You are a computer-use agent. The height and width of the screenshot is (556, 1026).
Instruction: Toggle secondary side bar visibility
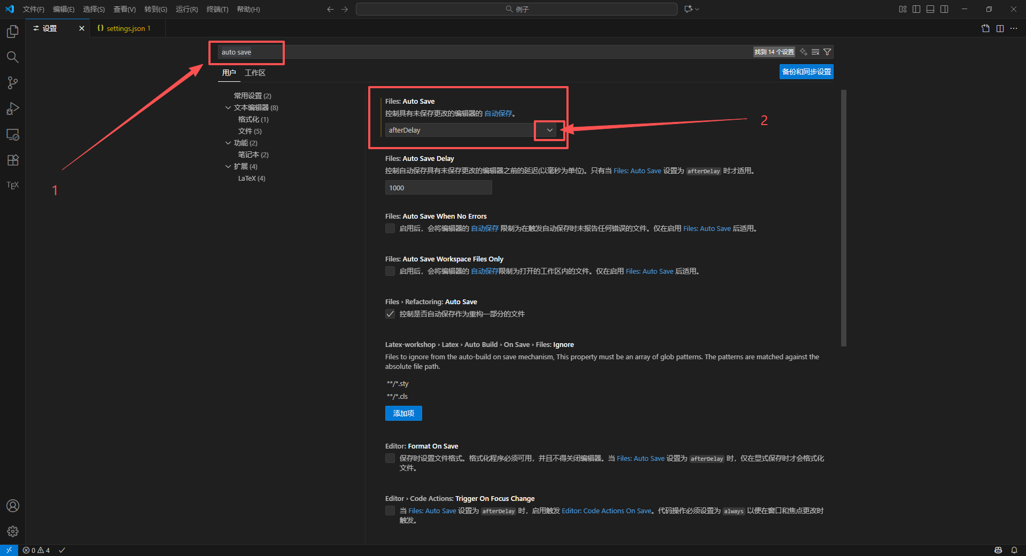[x=944, y=9]
